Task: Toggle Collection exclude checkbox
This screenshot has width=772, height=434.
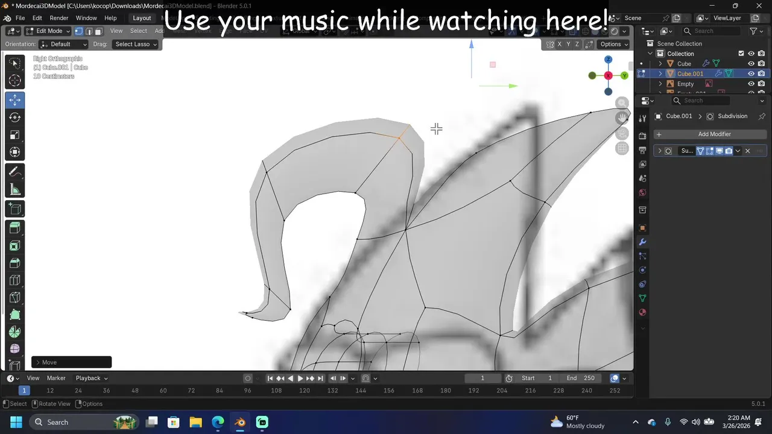Action: tap(741, 54)
